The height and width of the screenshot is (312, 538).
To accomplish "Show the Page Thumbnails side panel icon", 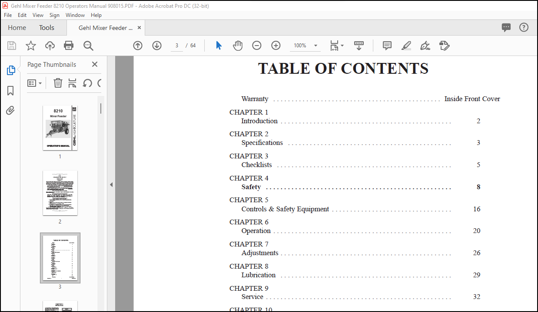I will [11, 70].
